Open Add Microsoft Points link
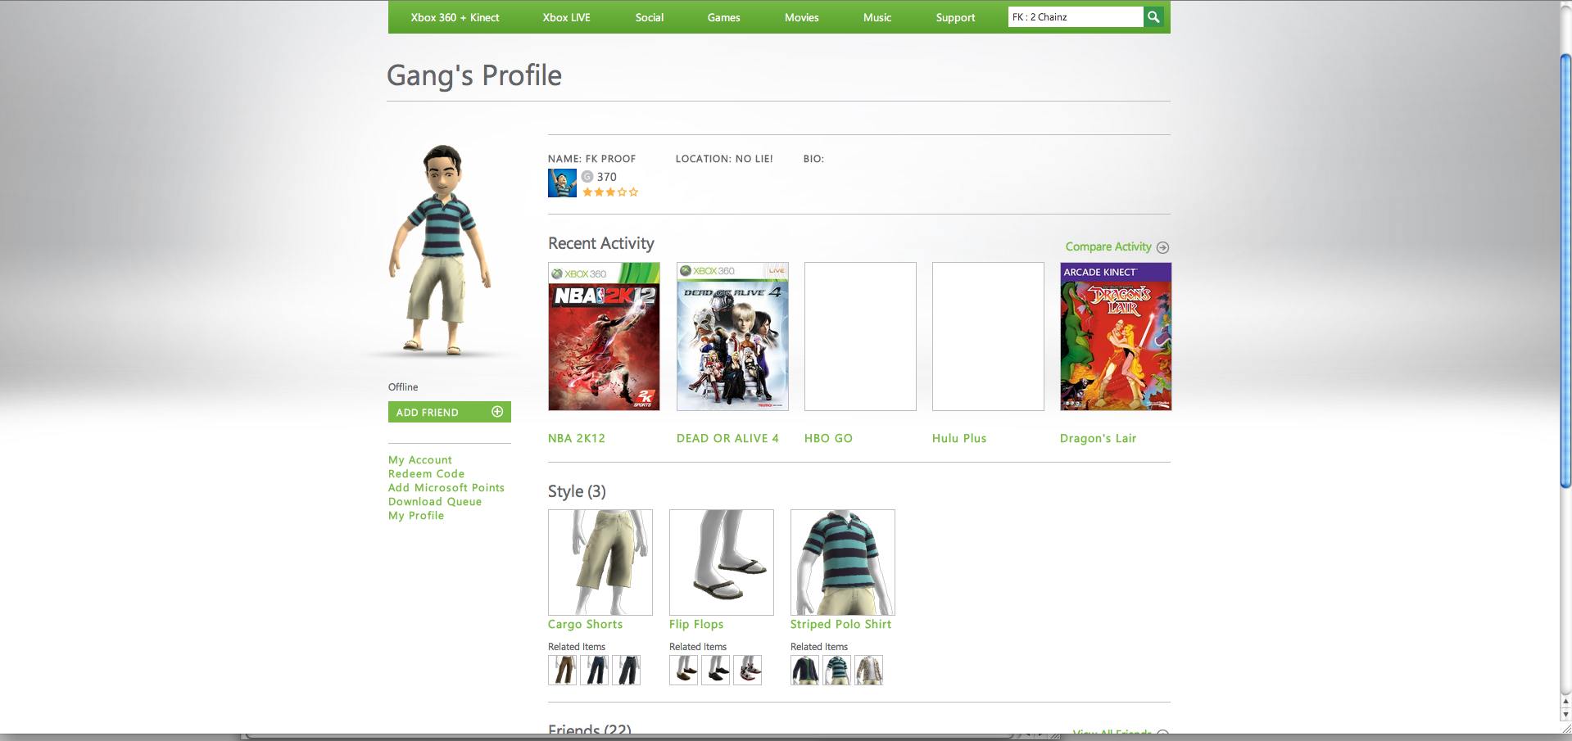This screenshot has width=1572, height=741. click(x=446, y=488)
